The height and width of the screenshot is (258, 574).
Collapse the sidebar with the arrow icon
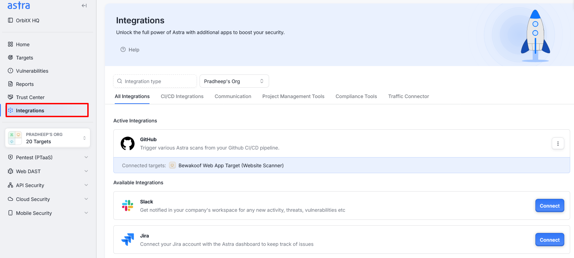point(84,6)
